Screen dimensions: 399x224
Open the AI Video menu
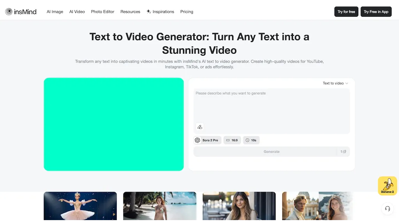tap(77, 12)
